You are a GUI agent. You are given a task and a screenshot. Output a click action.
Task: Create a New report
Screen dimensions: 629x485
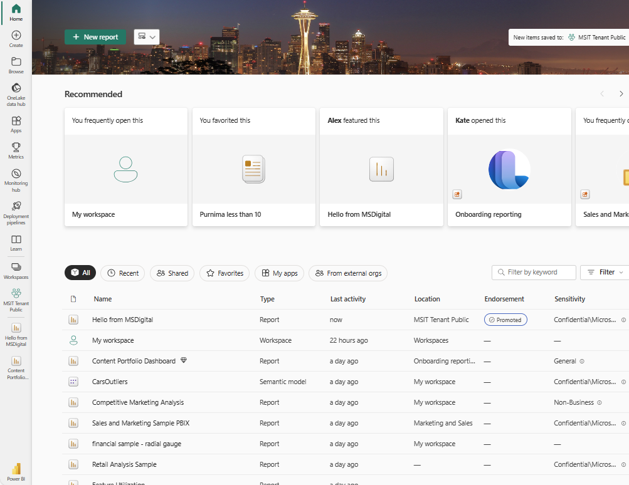click(x=95, y=37)
